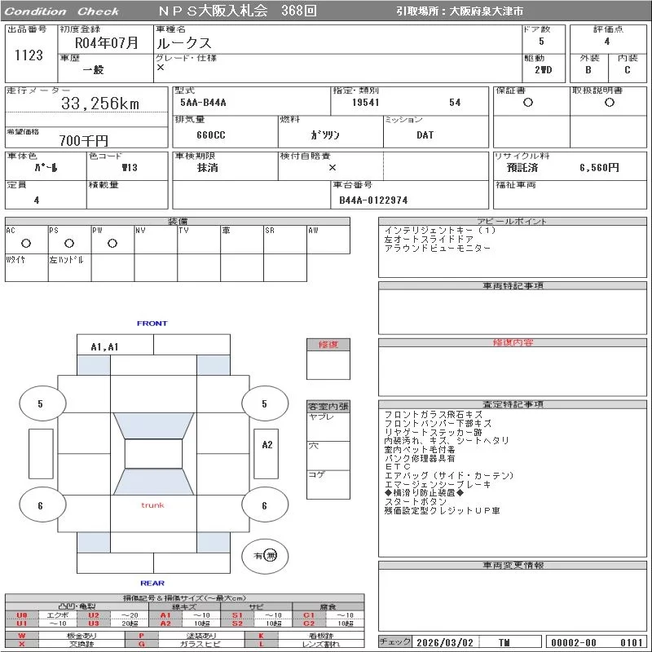Select the A2 damage mark on the door
652x652 pixels.
(267, 445)
